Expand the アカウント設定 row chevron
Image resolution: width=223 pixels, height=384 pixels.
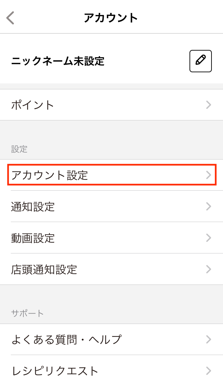coord(208,175)
